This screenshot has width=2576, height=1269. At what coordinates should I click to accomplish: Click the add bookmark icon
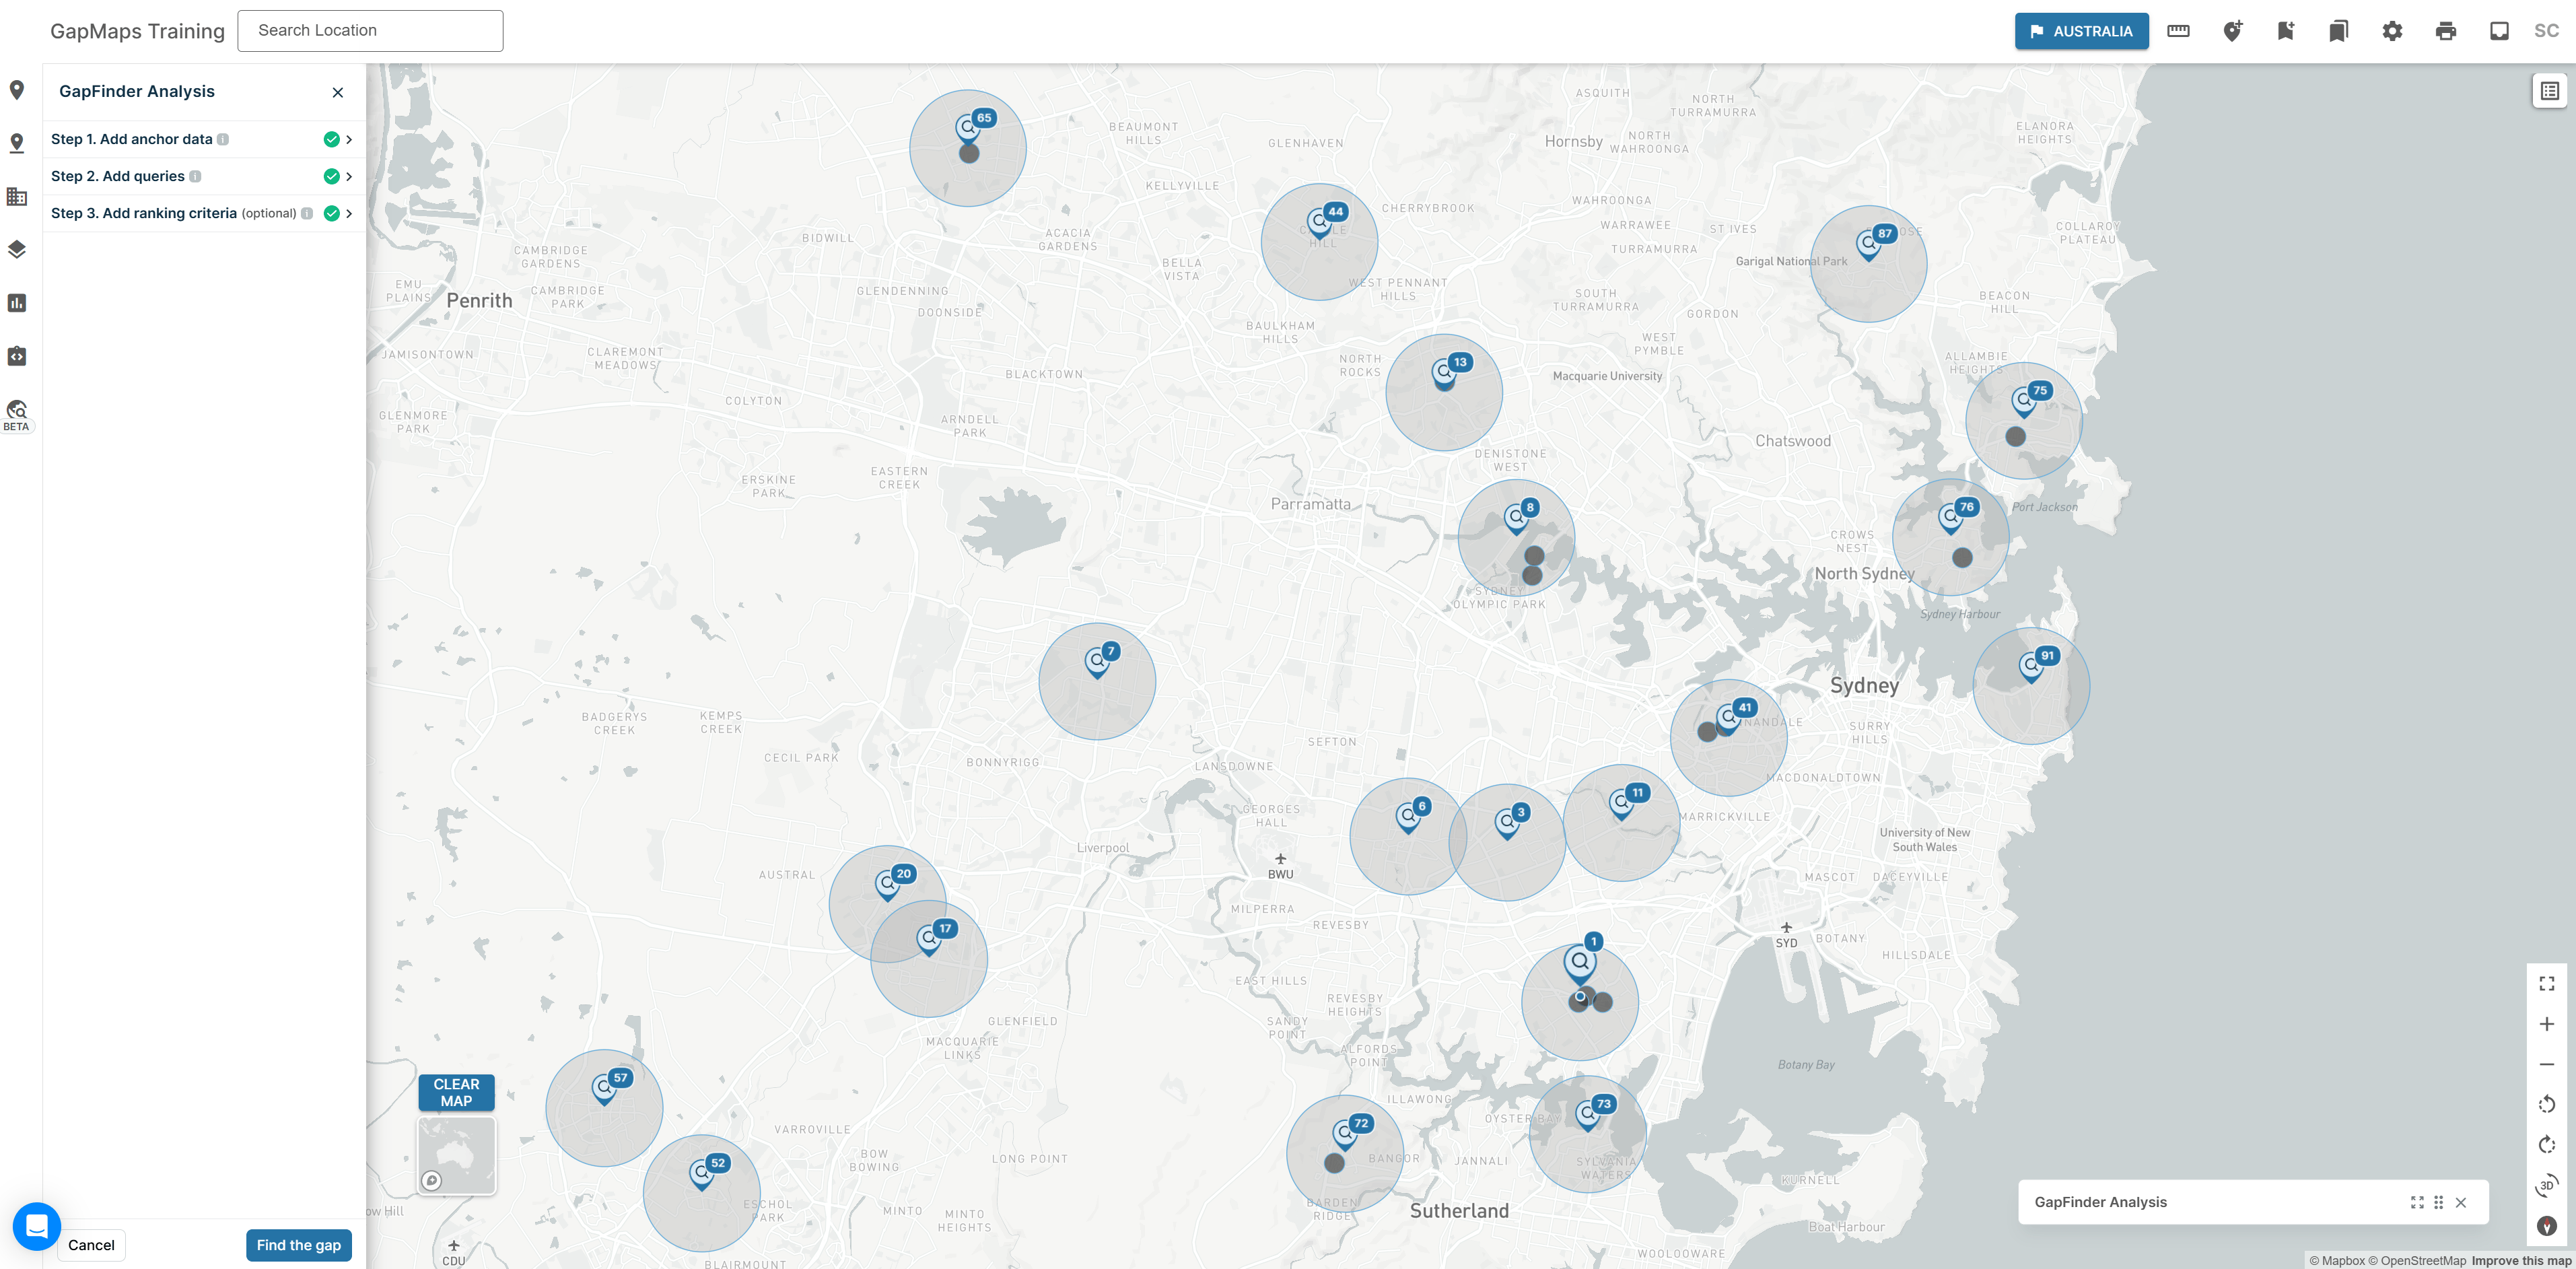pyautogui.click(x=2285, y=31)
